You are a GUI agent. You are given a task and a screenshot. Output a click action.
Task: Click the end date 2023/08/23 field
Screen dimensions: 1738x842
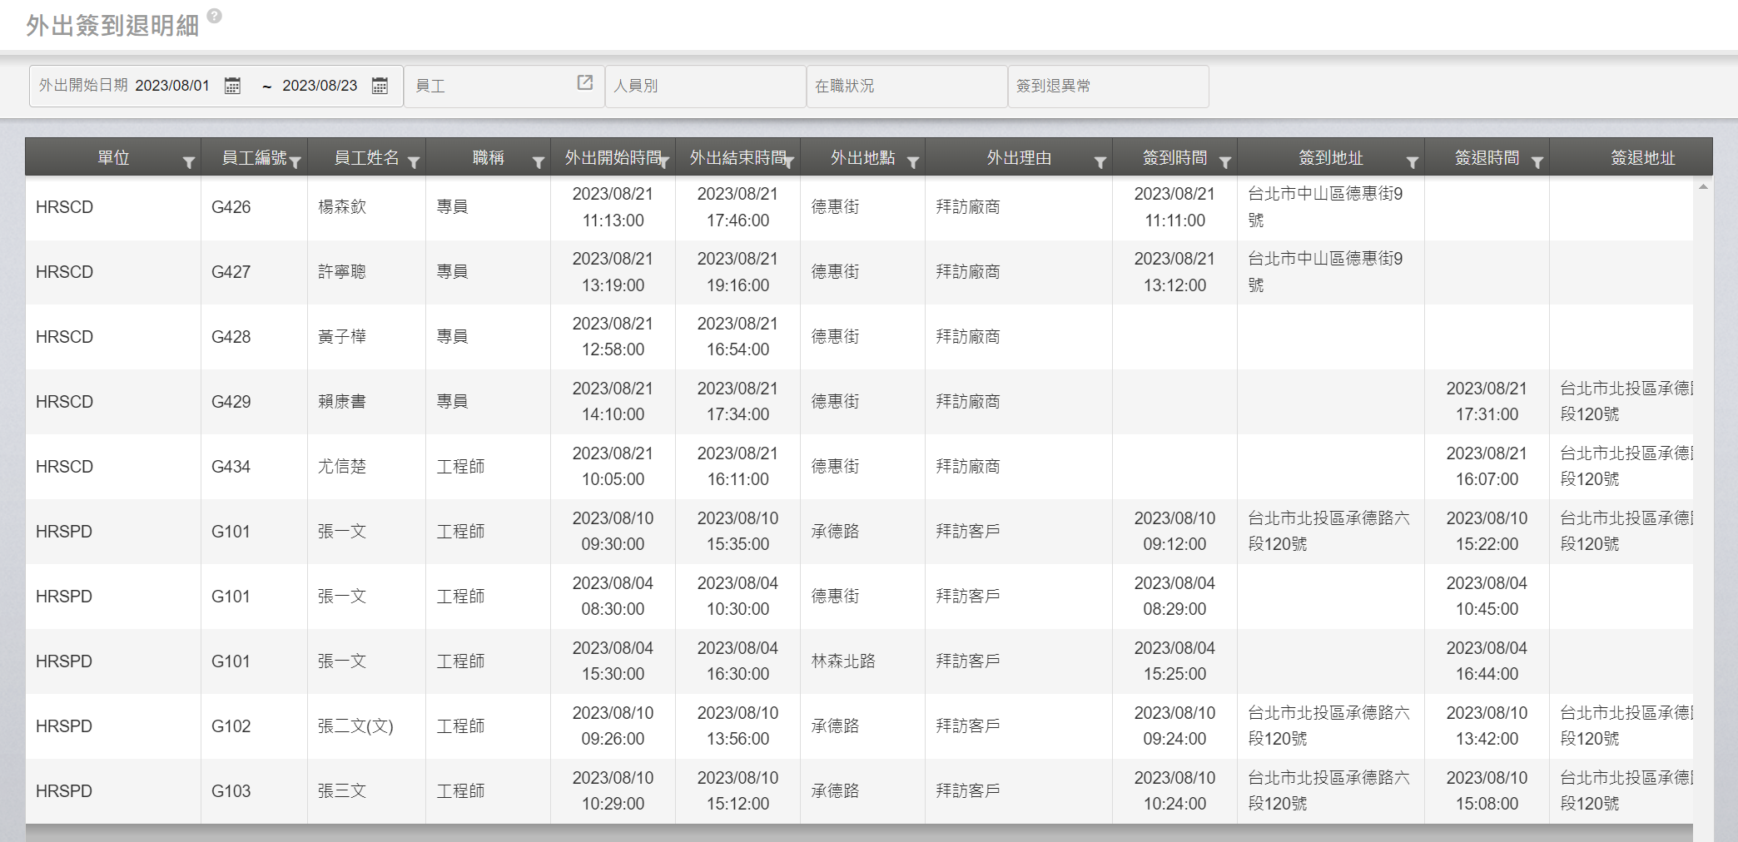320,86
